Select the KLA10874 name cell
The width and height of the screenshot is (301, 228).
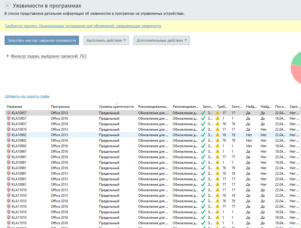click(x=19, y=129)
